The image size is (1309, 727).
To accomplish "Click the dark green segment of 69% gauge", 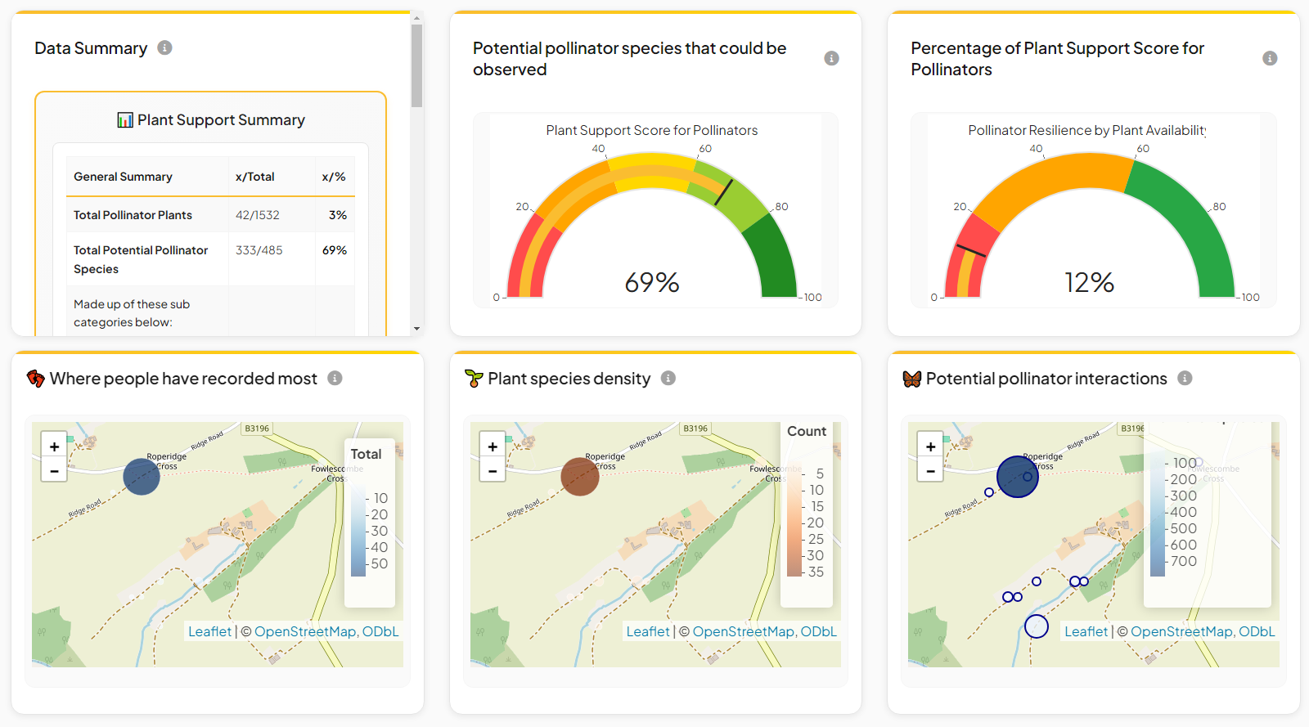I will (774, 258).
